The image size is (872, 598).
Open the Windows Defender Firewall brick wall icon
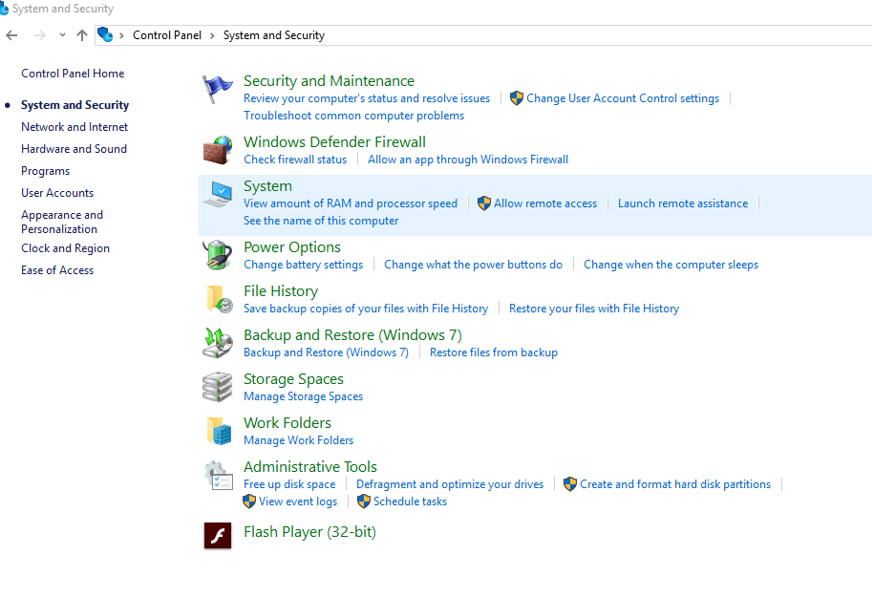[x=218, y=150]
